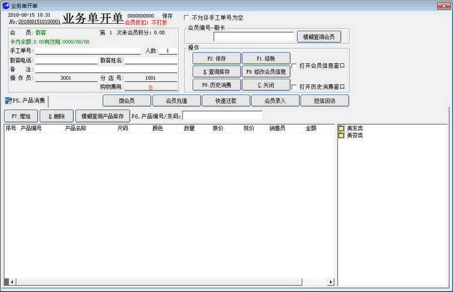Click 产品名称 column header
Viewport: 453px width, 292px height.
(x=76, y=128)
